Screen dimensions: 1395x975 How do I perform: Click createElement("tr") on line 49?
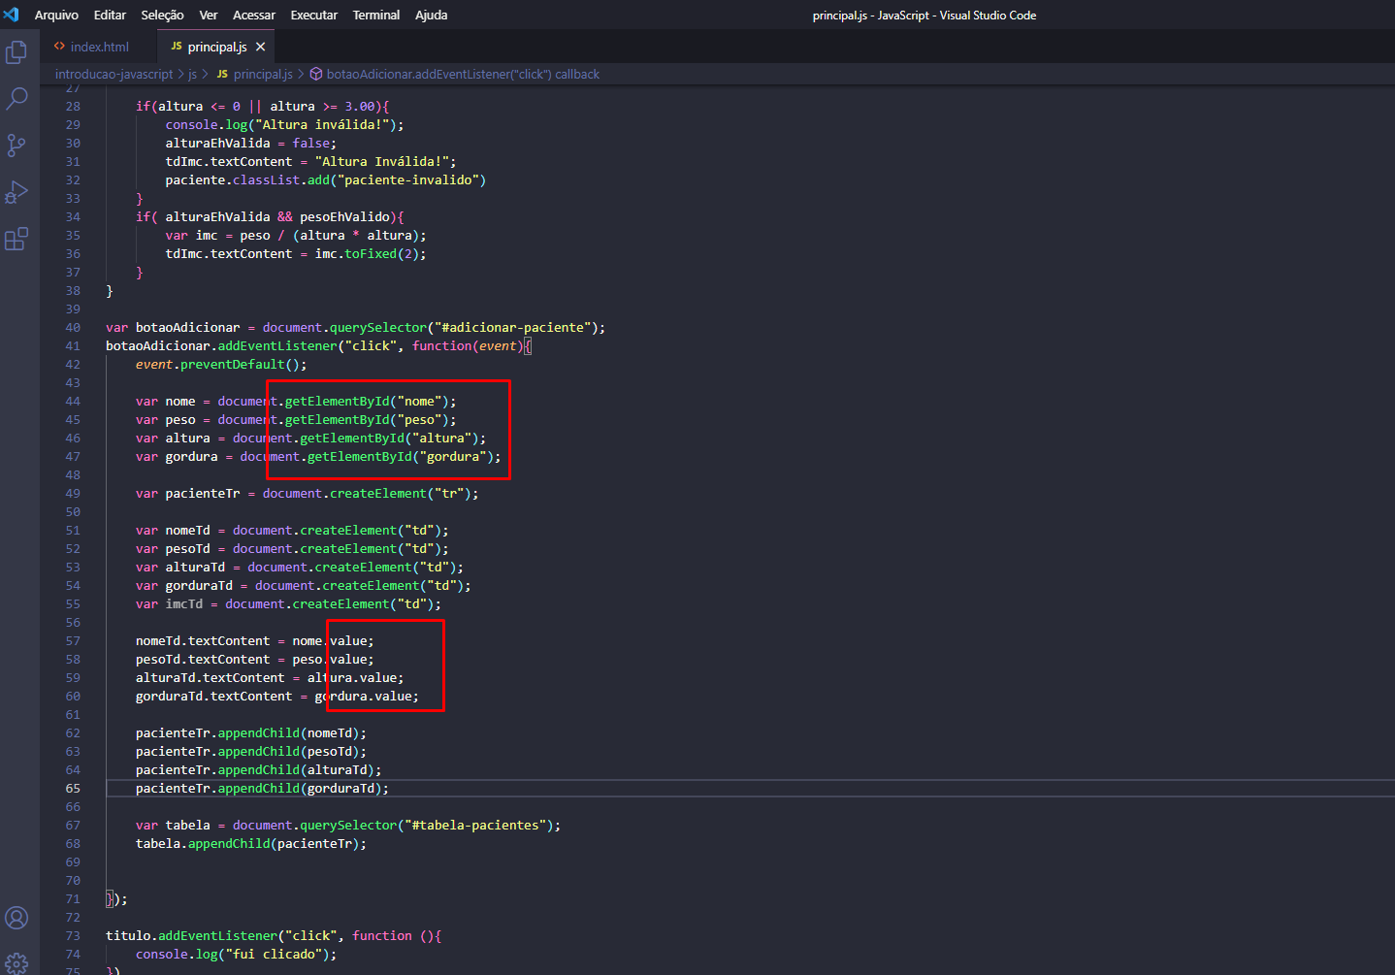pos(401,494)
